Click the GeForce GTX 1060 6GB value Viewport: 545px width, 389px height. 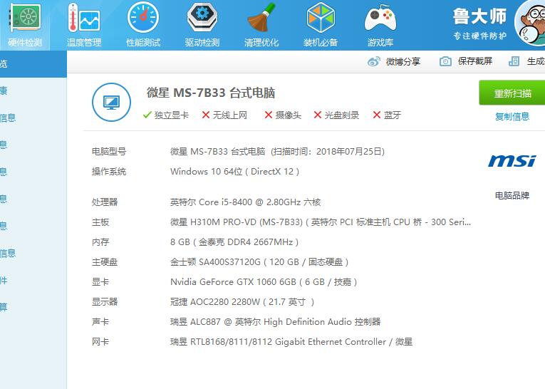point(264,281)
